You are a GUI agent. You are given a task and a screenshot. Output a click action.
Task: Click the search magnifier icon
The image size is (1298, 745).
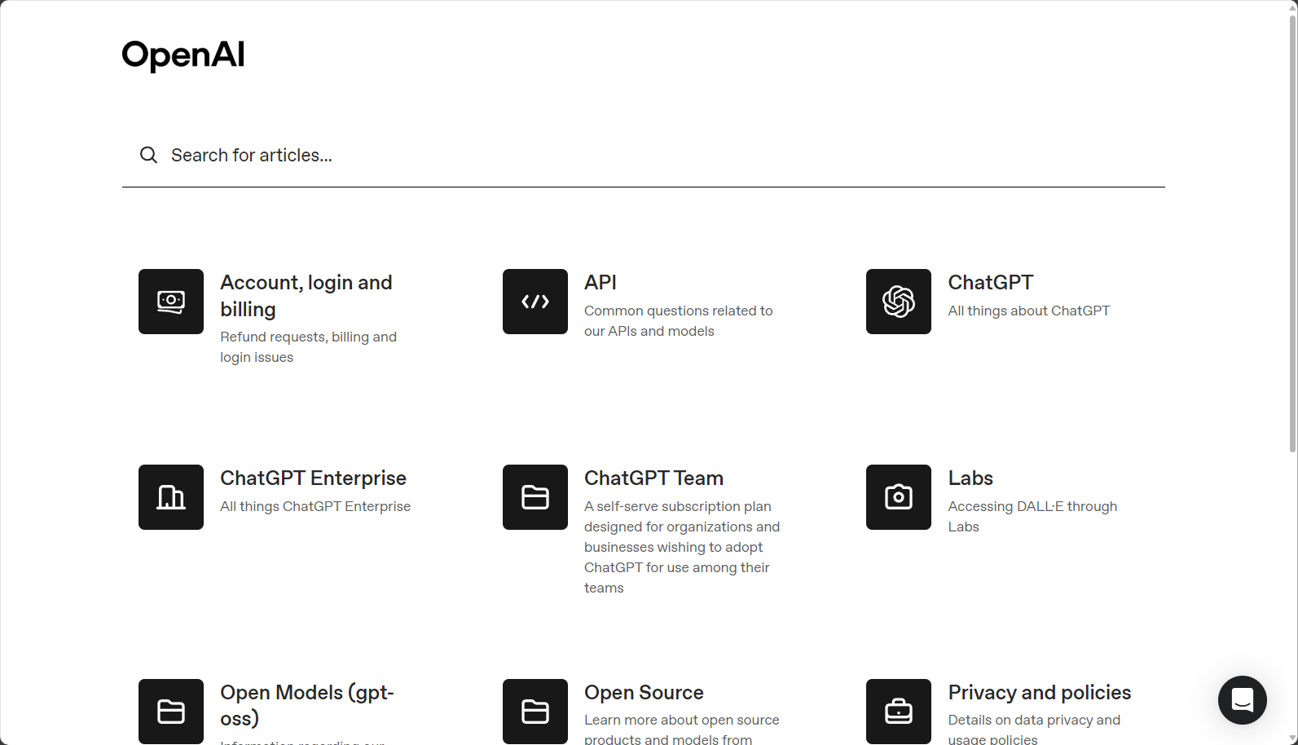tap(148, 155)
